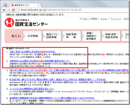Open 相談事例・判例 menu item
130x105 pixels.
click(71, 36)
